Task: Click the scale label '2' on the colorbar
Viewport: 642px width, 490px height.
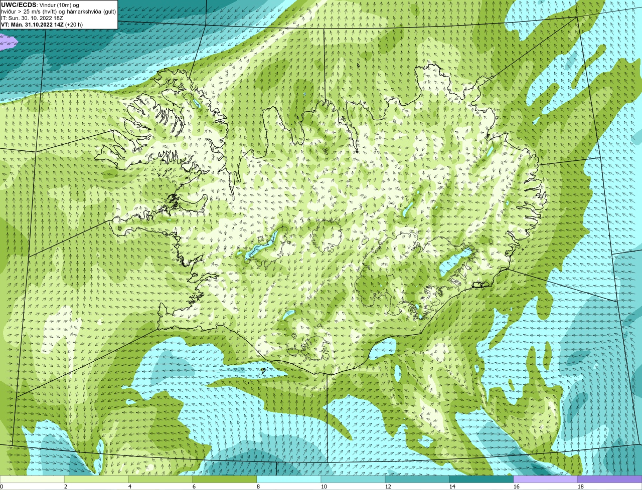Action: coord(66,486)
